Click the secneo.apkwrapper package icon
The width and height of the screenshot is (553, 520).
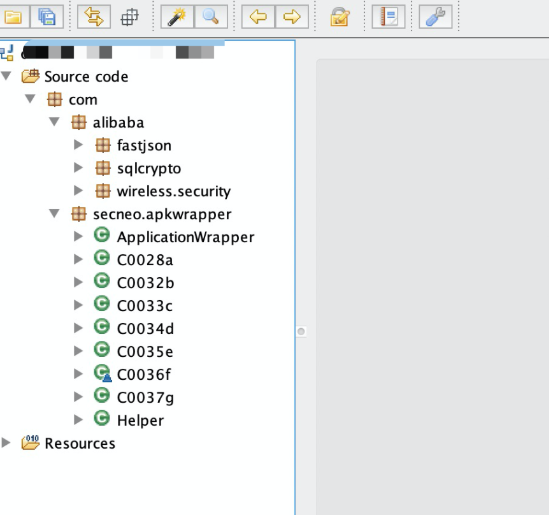78,213
